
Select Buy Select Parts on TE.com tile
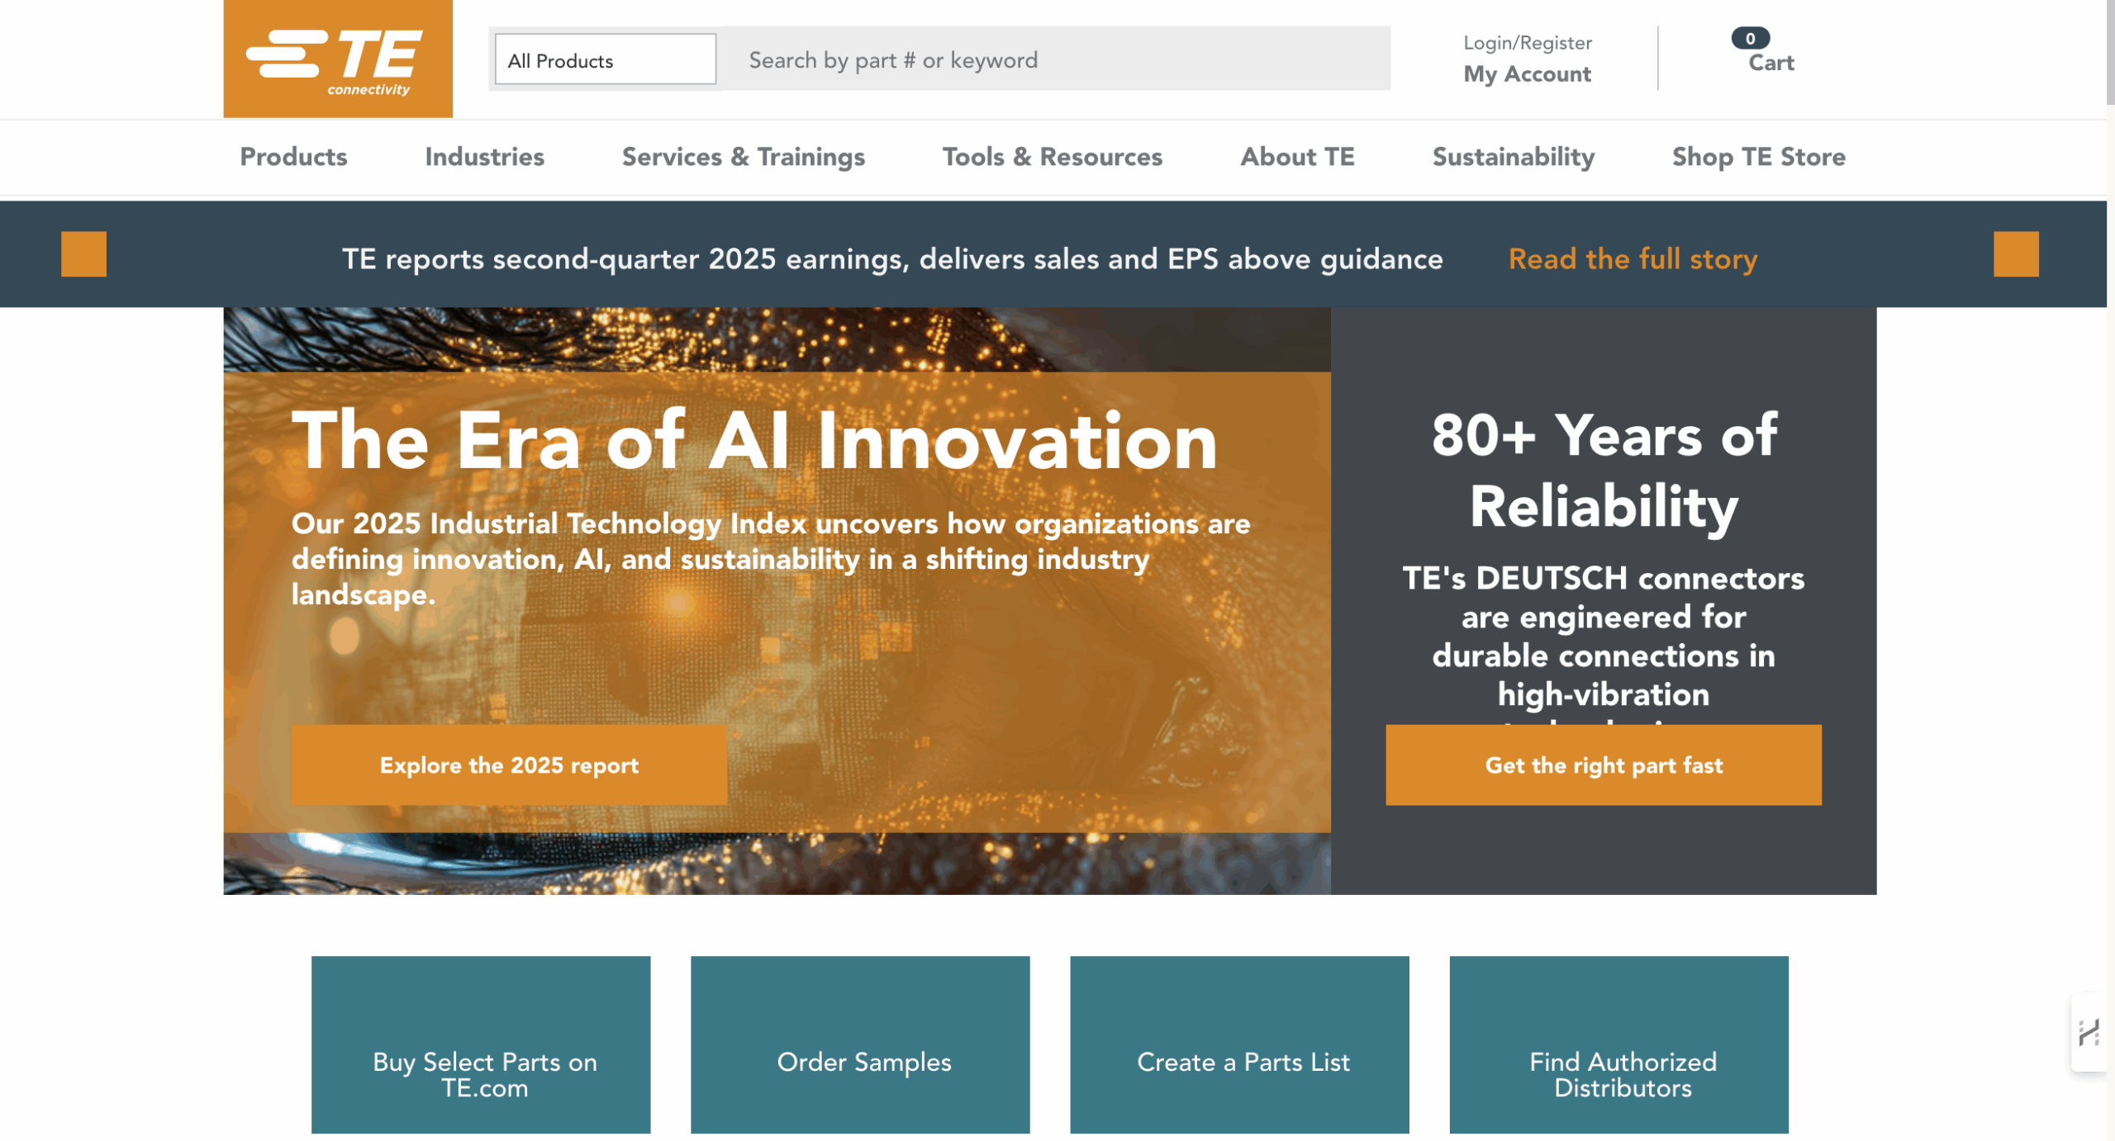coord(481,1044)
